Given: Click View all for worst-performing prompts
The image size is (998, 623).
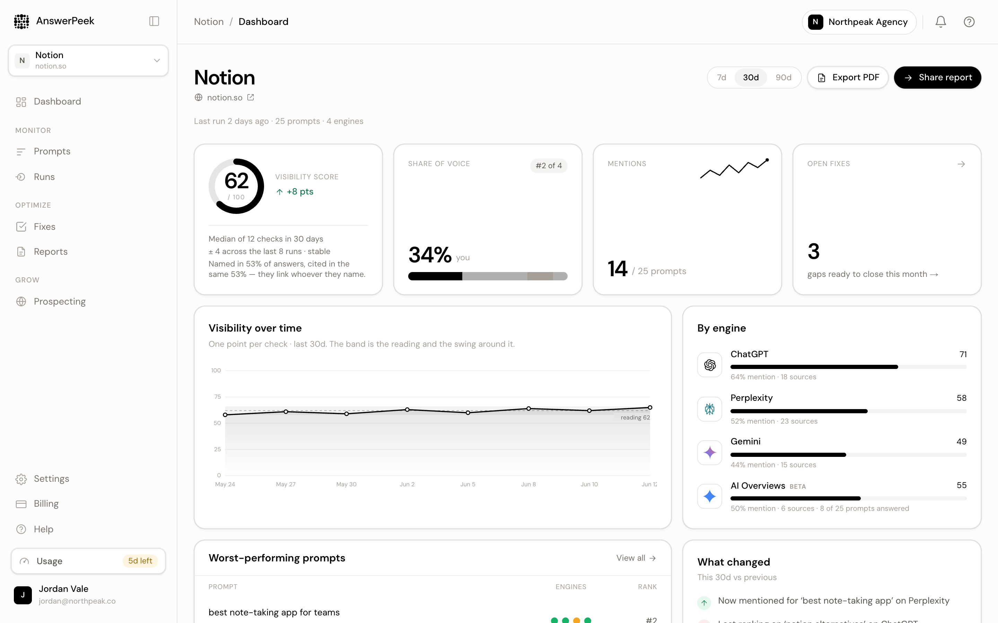Looking at the screenshot, I should coord(636,558).
